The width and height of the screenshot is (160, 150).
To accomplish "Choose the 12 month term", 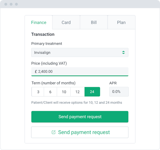I will [77, 92].
